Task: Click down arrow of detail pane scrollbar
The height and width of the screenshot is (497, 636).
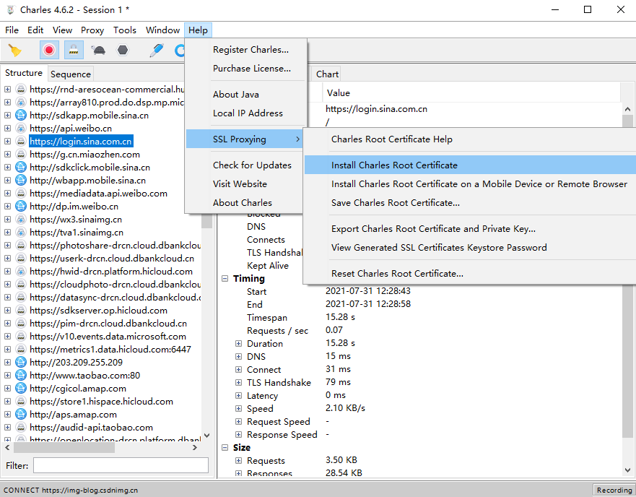Action: [x=627, y=470]
